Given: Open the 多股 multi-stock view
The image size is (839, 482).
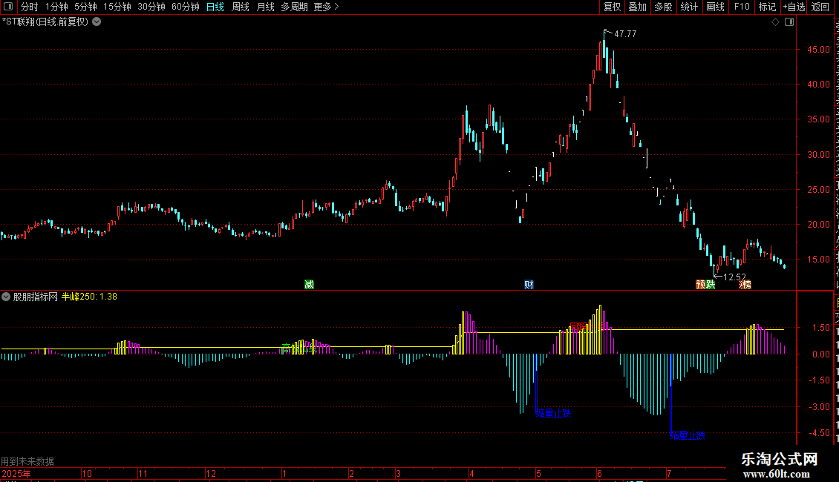Looking at the screenshot, I should (x=663, y=7).
